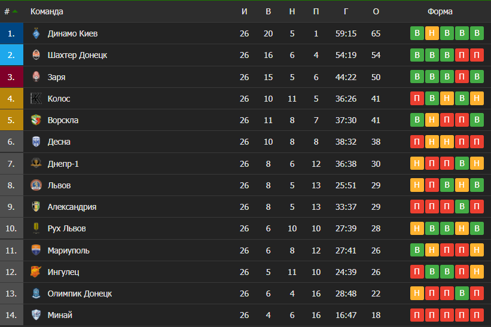Image resolution: width=491 pixels, height=327 pixels.
Task: Open the Александрия team link
Action: (72, 207)
